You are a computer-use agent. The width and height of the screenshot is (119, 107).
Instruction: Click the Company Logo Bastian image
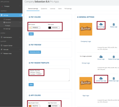pos(86,29)
